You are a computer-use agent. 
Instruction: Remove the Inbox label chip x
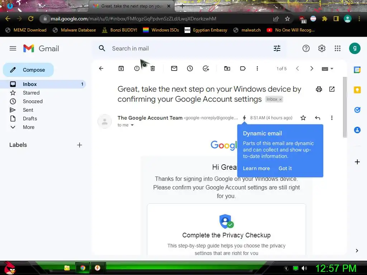tap(280, 100)
